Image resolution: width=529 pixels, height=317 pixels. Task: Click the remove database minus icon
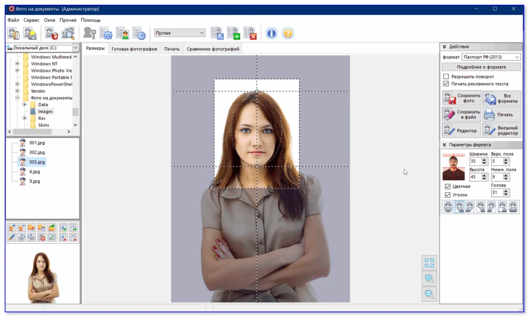[22, 228]
